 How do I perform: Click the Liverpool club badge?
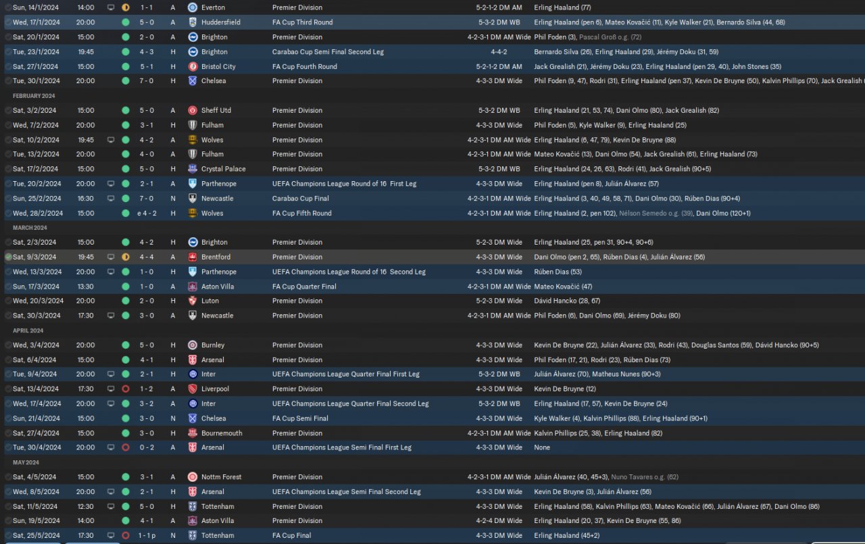point(193,389)
